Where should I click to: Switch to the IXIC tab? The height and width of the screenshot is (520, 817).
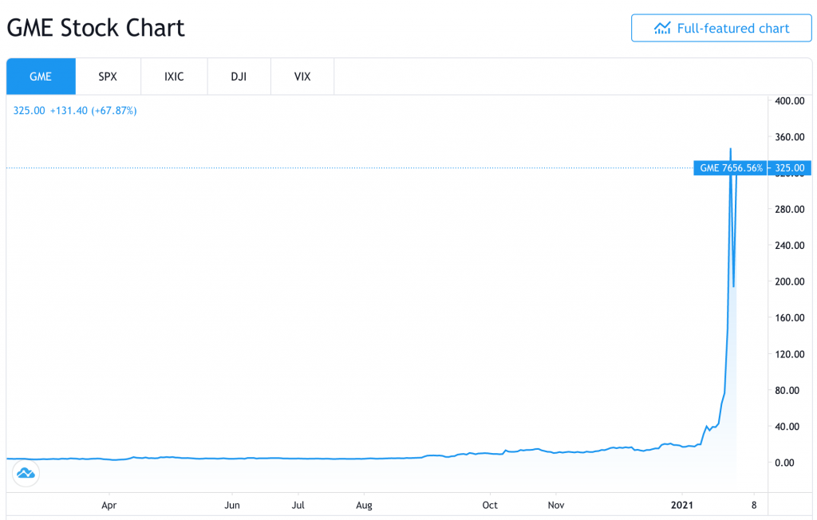[x=174, y=77]
